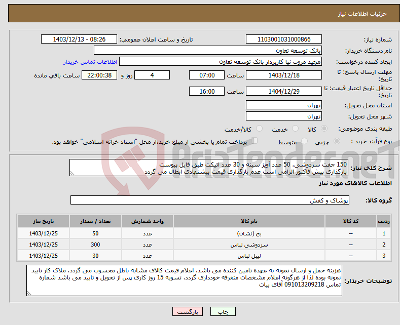Click the remaining days field showing 4

[152, 75]
